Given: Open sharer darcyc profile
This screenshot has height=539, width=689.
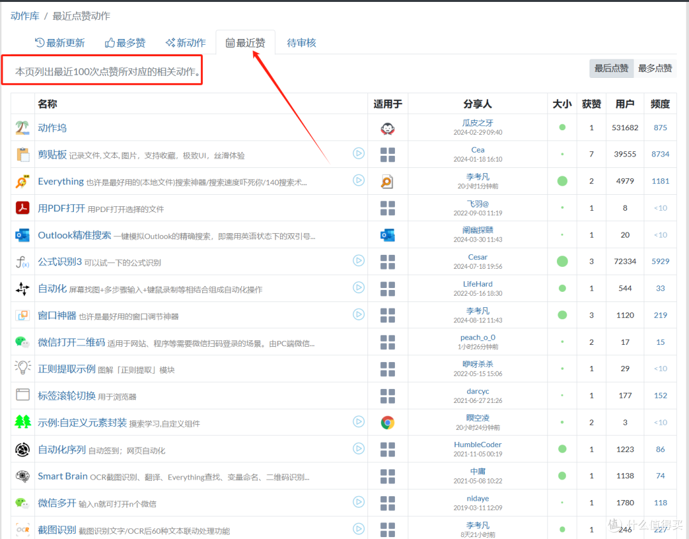Looking at the screenshot, I should point(478,391).
